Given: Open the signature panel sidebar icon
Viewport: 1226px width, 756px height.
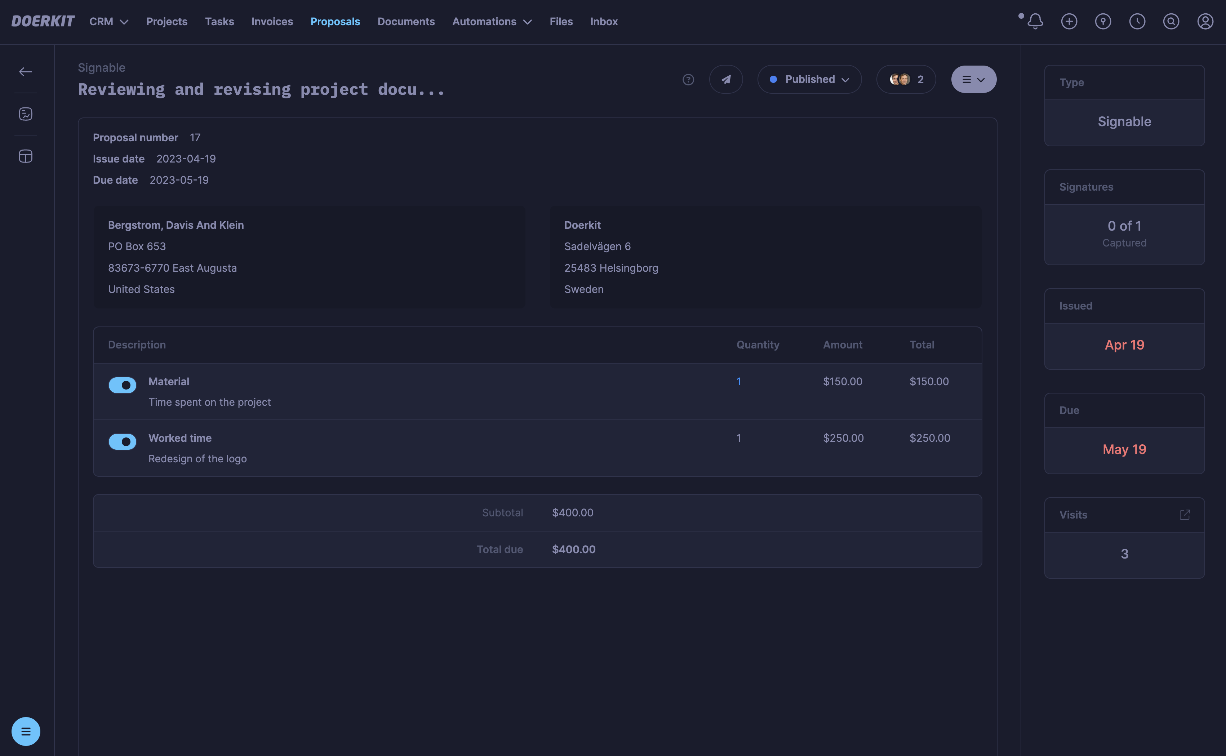Looking at the screenshot, I should tap(26, 114).
